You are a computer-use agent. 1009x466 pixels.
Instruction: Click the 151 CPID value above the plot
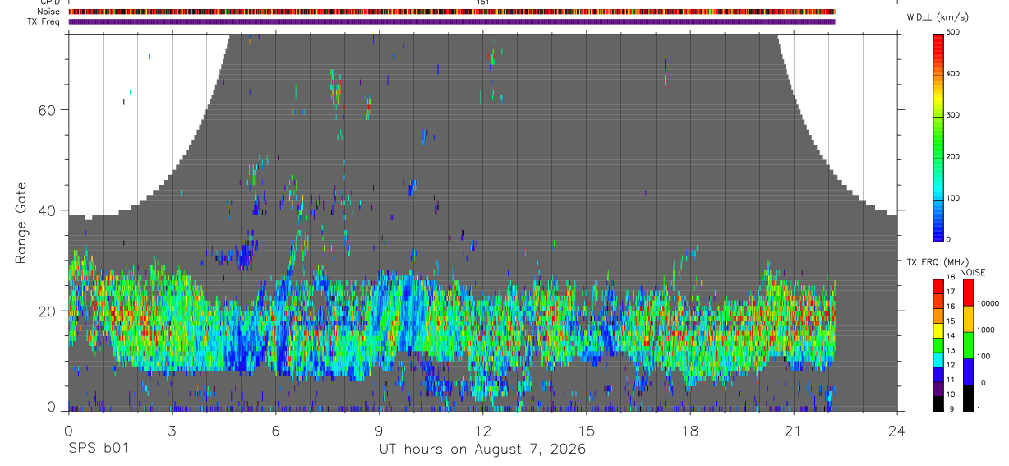[483, 2]
